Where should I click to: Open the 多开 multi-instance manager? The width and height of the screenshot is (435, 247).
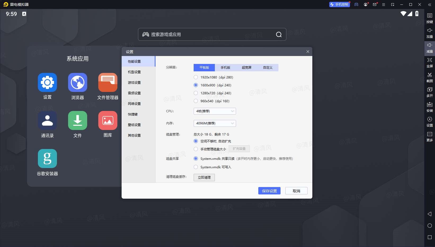[x=430, y=92]
